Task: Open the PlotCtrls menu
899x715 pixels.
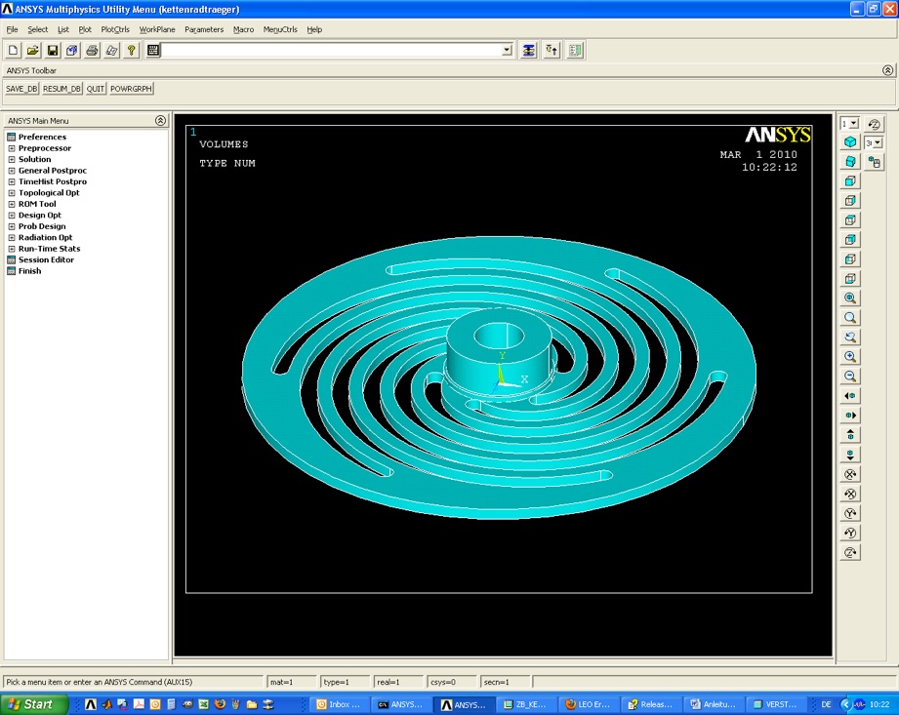Action: pos(115,29)
